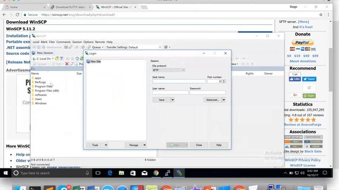Click the open directory folder icon
Viewport: 339px width, 190px height.
(57, 59)
